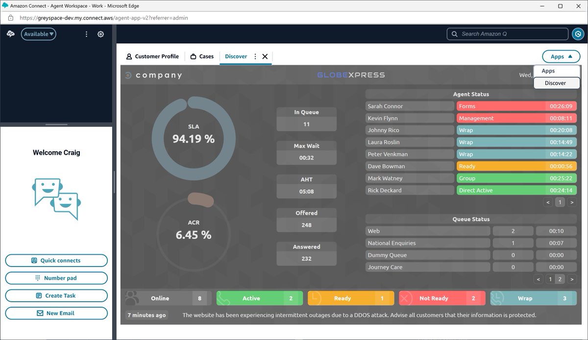Go to previous Queue Status page
This screenshot has height=340, width=588.
[x=539, y=279]
